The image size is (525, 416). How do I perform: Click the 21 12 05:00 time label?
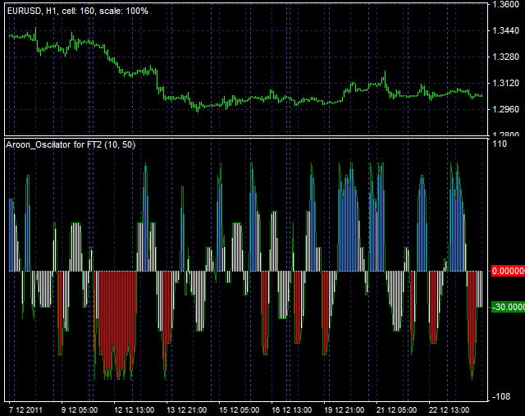pyautogui.click(x=397, y=410)
